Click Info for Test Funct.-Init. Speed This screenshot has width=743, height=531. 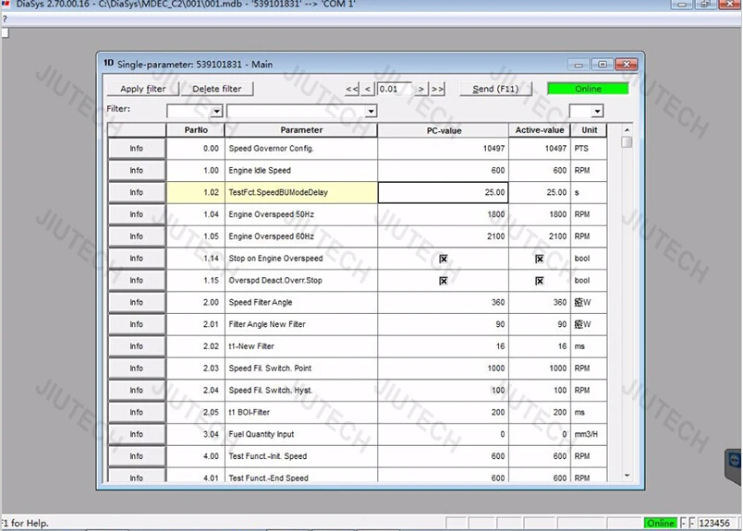click(x=137, y=456)
